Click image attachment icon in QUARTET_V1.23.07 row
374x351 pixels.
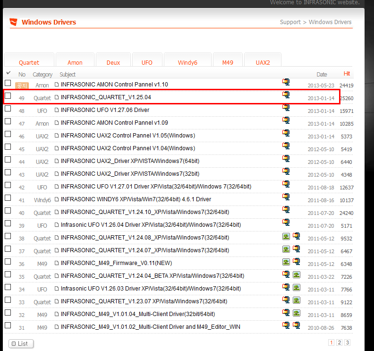297,300
